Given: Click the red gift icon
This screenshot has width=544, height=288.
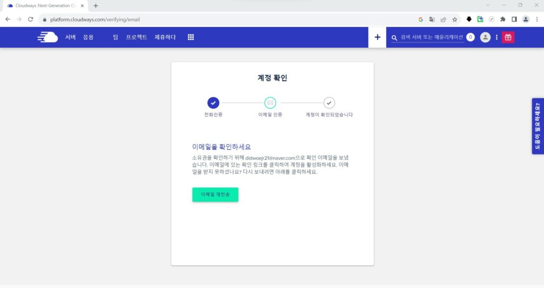Looking at the screenshot, I should click(x=508, y=37).
